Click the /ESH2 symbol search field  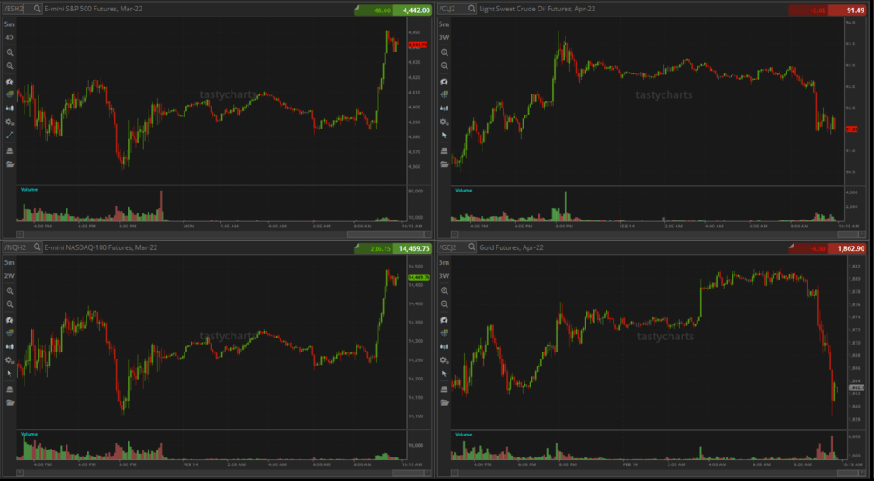click(x=17, y=9)
